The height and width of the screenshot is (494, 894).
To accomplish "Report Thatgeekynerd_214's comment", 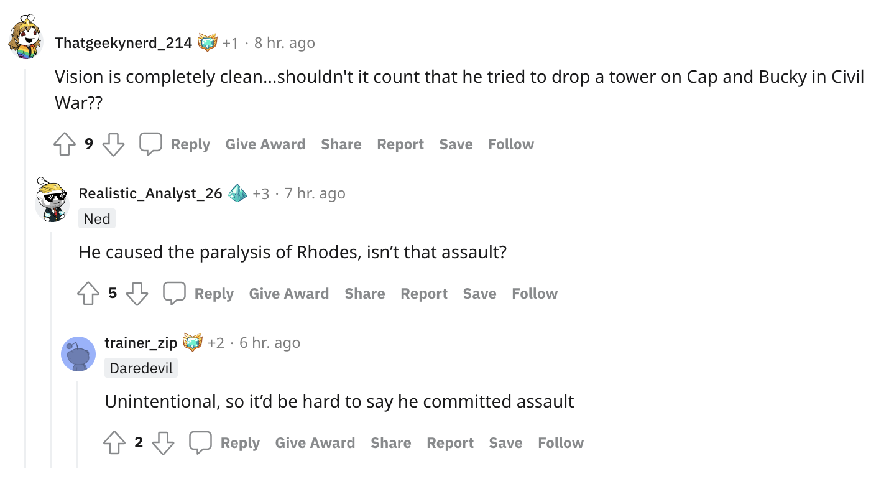I will [x=400, y=144].
